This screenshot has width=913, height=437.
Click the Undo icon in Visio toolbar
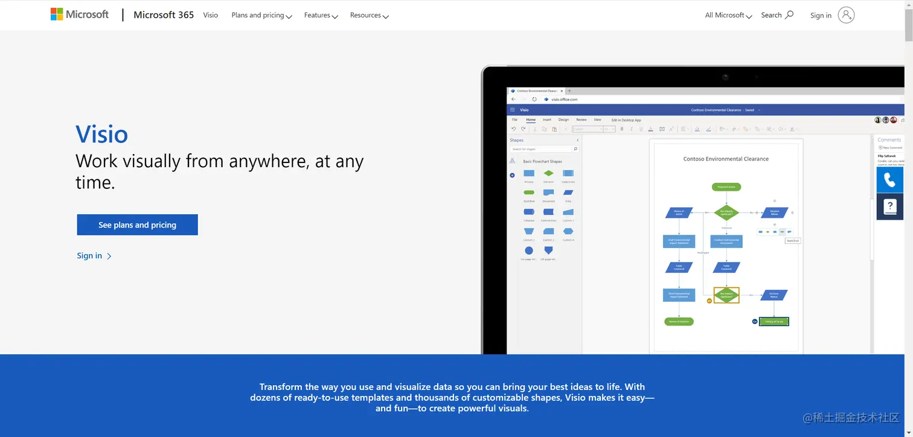513,129
